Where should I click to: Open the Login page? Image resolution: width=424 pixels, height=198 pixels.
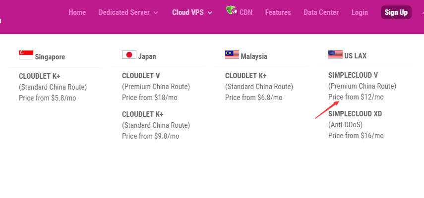pos(360,12)
